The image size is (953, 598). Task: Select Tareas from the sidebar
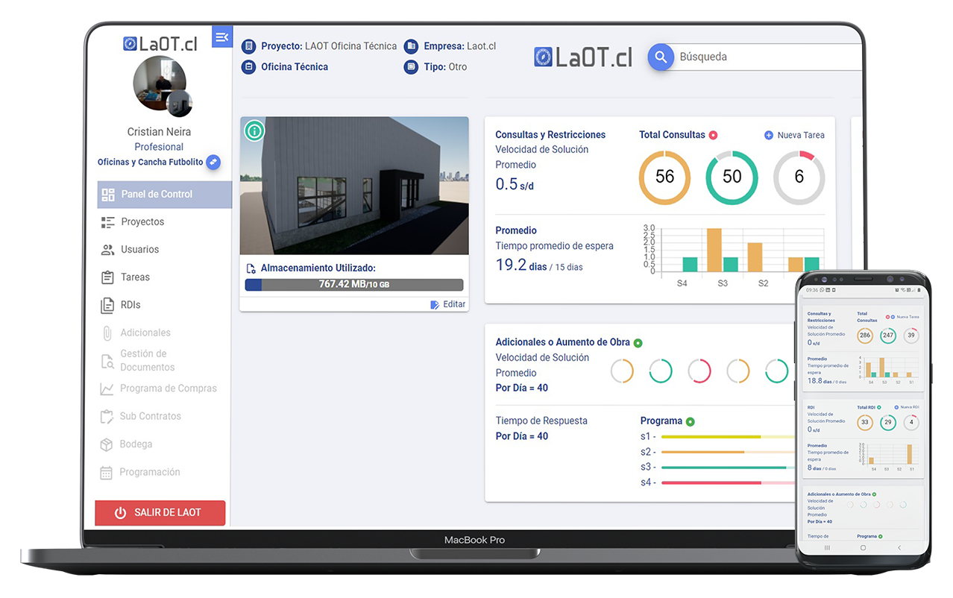[x=135, y=277]
